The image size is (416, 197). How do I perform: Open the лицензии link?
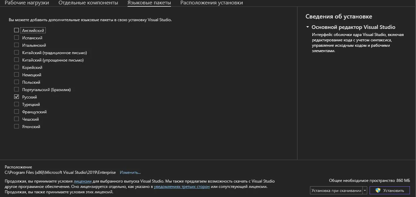82,181
